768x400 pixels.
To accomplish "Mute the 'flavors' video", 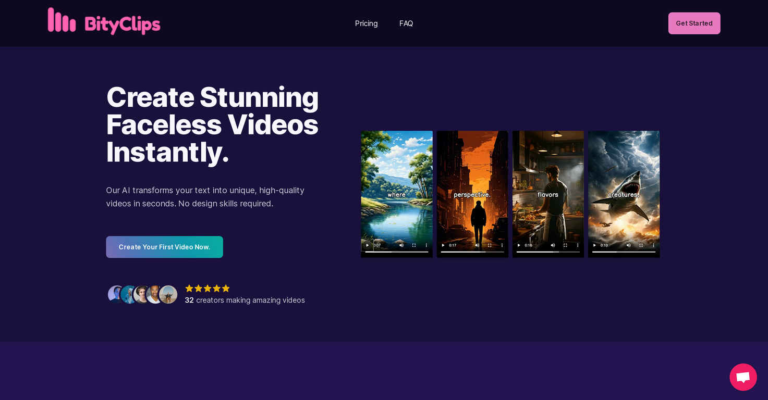I will [553, 245].
